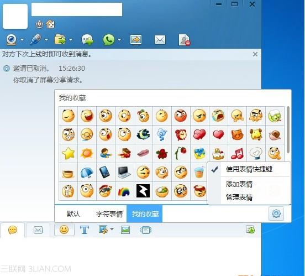The image size is (305, 276).
Task: Expand the screenshot tool dropdown arrow
Action: (x=112, y=229)
